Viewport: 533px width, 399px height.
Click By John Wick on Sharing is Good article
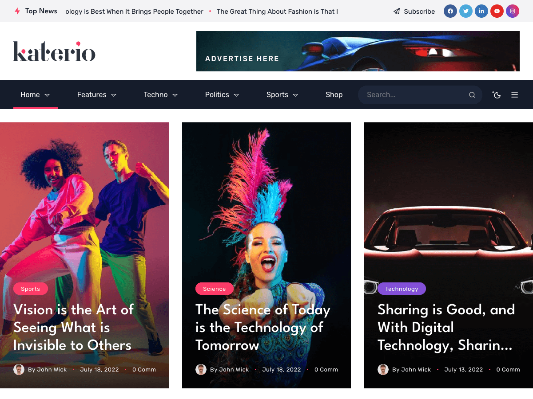coord(412,369)
